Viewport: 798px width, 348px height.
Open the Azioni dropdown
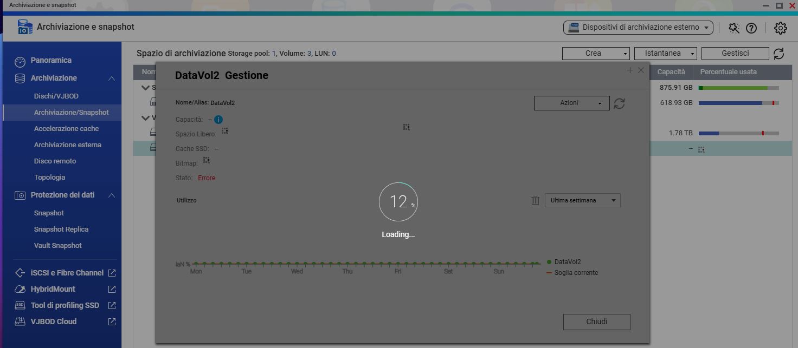click(x=571, y=103)
